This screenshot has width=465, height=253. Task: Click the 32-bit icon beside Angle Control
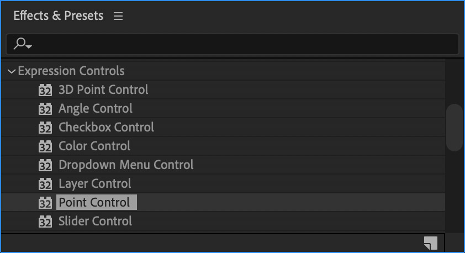tap(45, 109)
